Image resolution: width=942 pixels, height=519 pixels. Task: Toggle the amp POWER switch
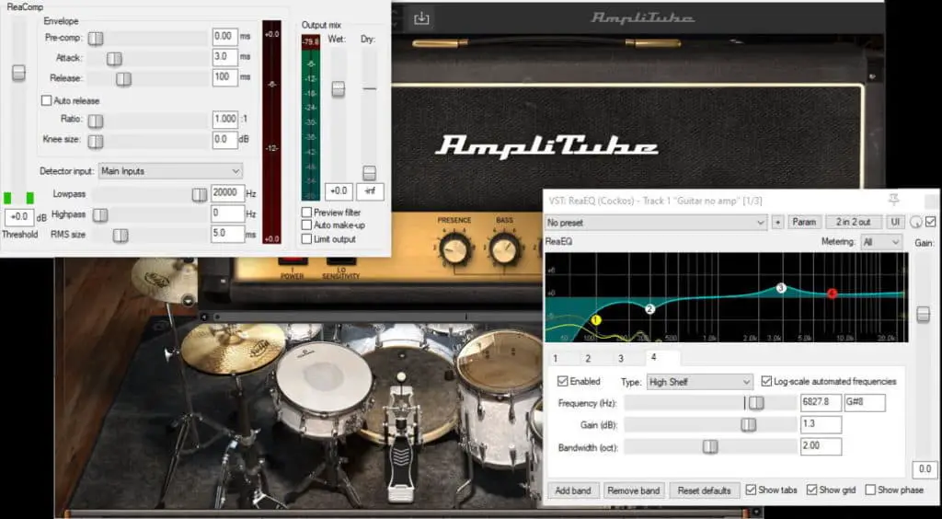pos(293,262)
